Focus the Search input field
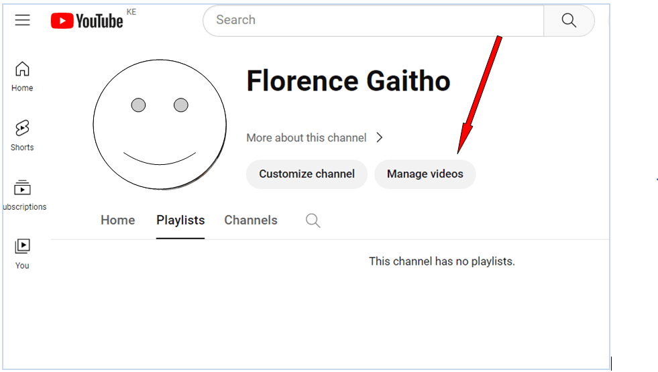 374,20
